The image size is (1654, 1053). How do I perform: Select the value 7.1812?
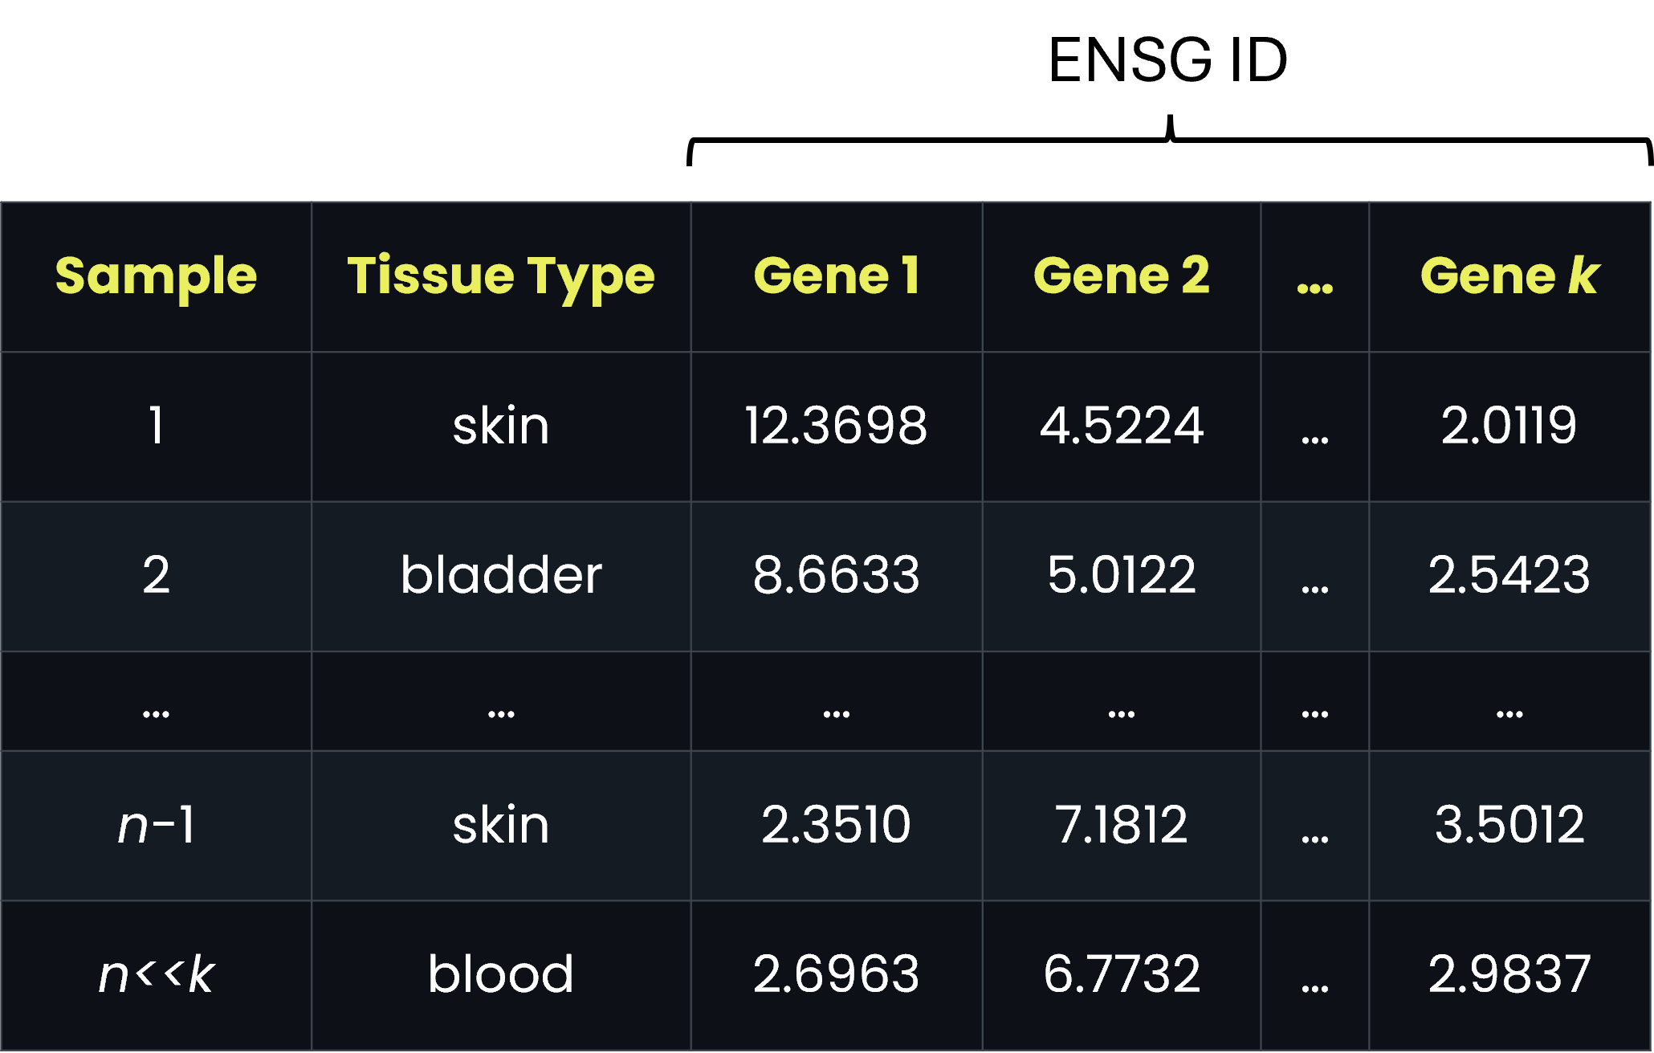[x=1122, y=826]
